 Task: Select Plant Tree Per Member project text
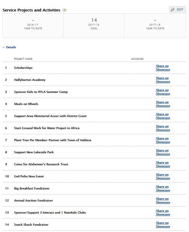tap(53, 140)
